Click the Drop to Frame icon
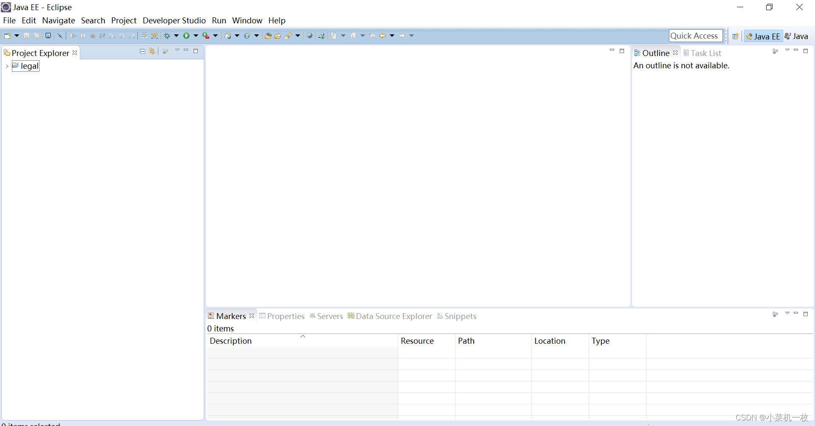This screenshot has height=426, width=815. coord(145,36)
